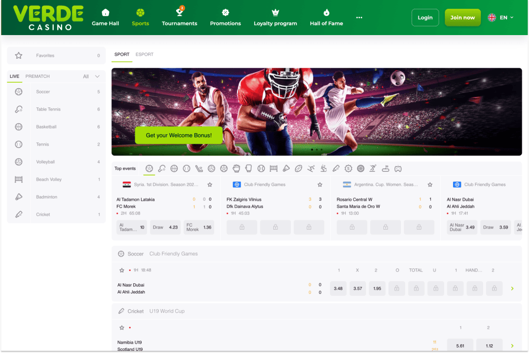
Task: Select 1.12 odds for Scotland U19
Action: 489,346
